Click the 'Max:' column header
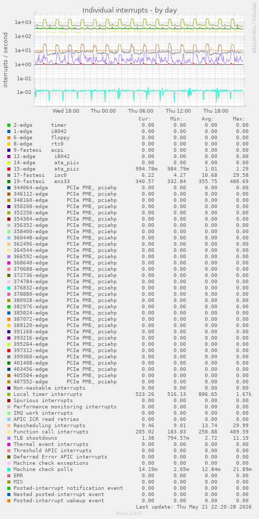 click(x=239, y=119)
